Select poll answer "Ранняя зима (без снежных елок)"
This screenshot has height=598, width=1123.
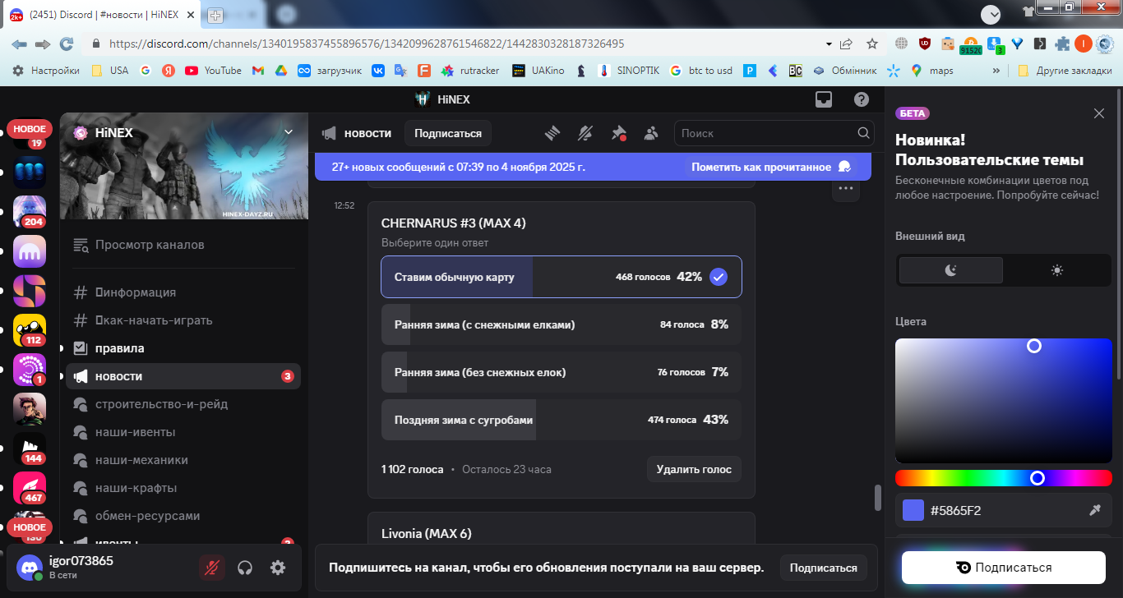point(561,372)
